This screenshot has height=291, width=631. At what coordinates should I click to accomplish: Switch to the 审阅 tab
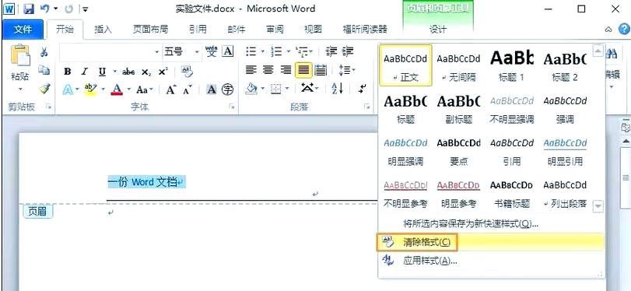(x=275, y=29)
